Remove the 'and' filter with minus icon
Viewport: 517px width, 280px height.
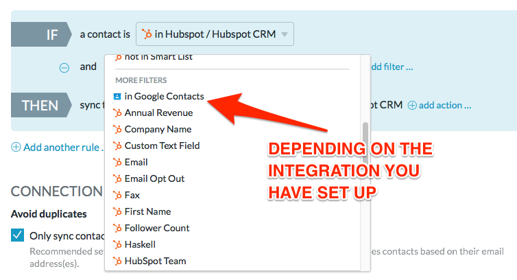(64, 68)
